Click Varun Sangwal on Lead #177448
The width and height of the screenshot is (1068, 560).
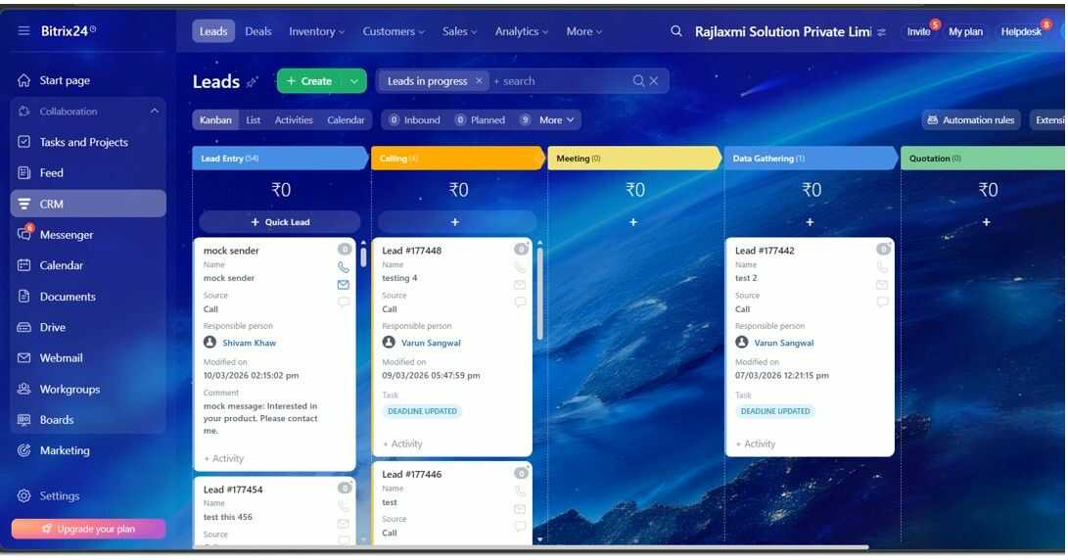(x=431, y=343)
